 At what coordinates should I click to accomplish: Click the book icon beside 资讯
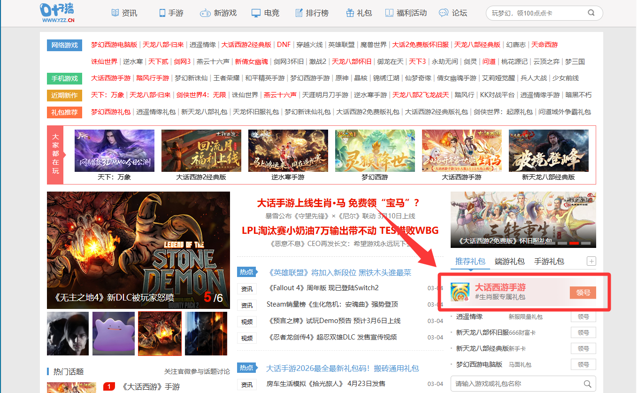point(115,13)
